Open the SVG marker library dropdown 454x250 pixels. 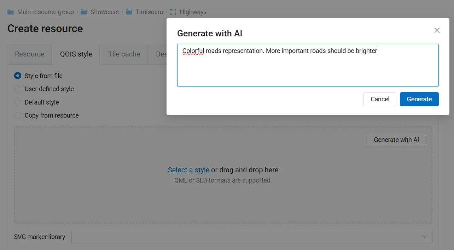pos(252,237)
